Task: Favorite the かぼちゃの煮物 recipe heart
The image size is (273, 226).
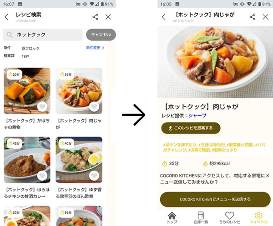Action: (42, 106)
